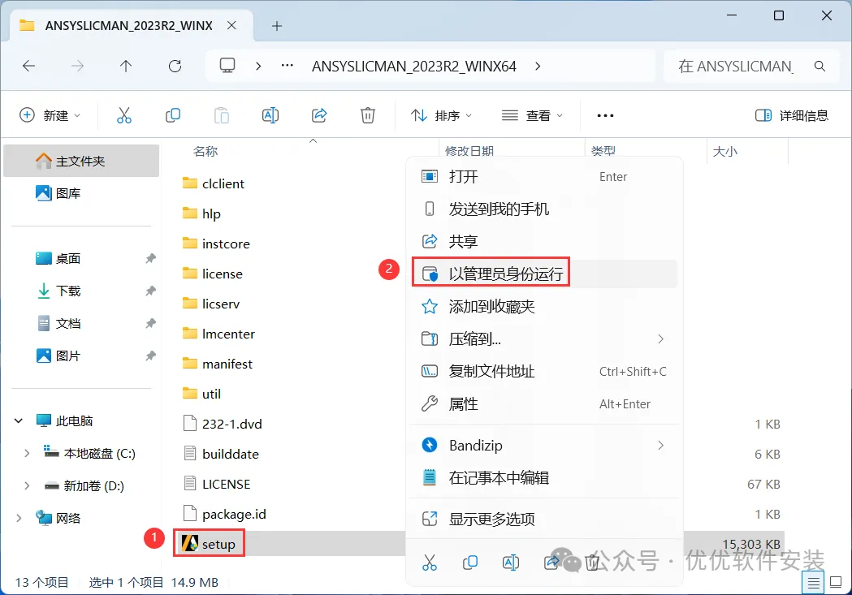
Task: Expand the 网络 tree node
Action: pos(19,519)
